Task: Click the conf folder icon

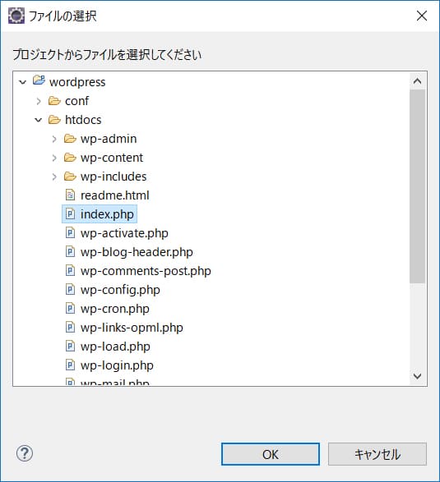Action: point(54,101)
